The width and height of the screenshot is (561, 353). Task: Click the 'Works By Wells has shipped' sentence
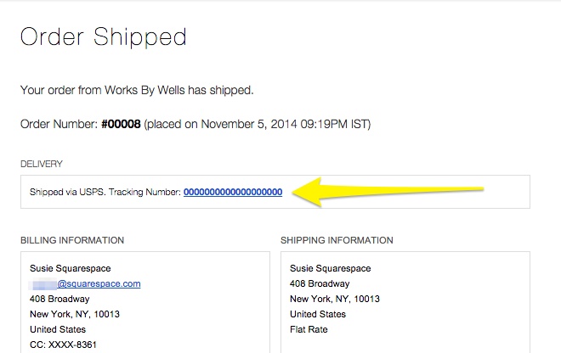[137, 90]
